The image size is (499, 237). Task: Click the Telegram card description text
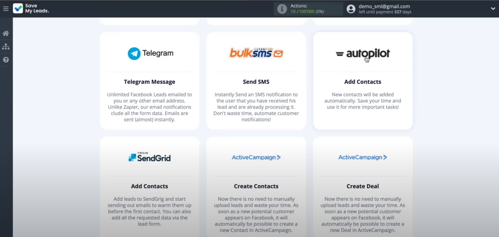coord(150,107)
